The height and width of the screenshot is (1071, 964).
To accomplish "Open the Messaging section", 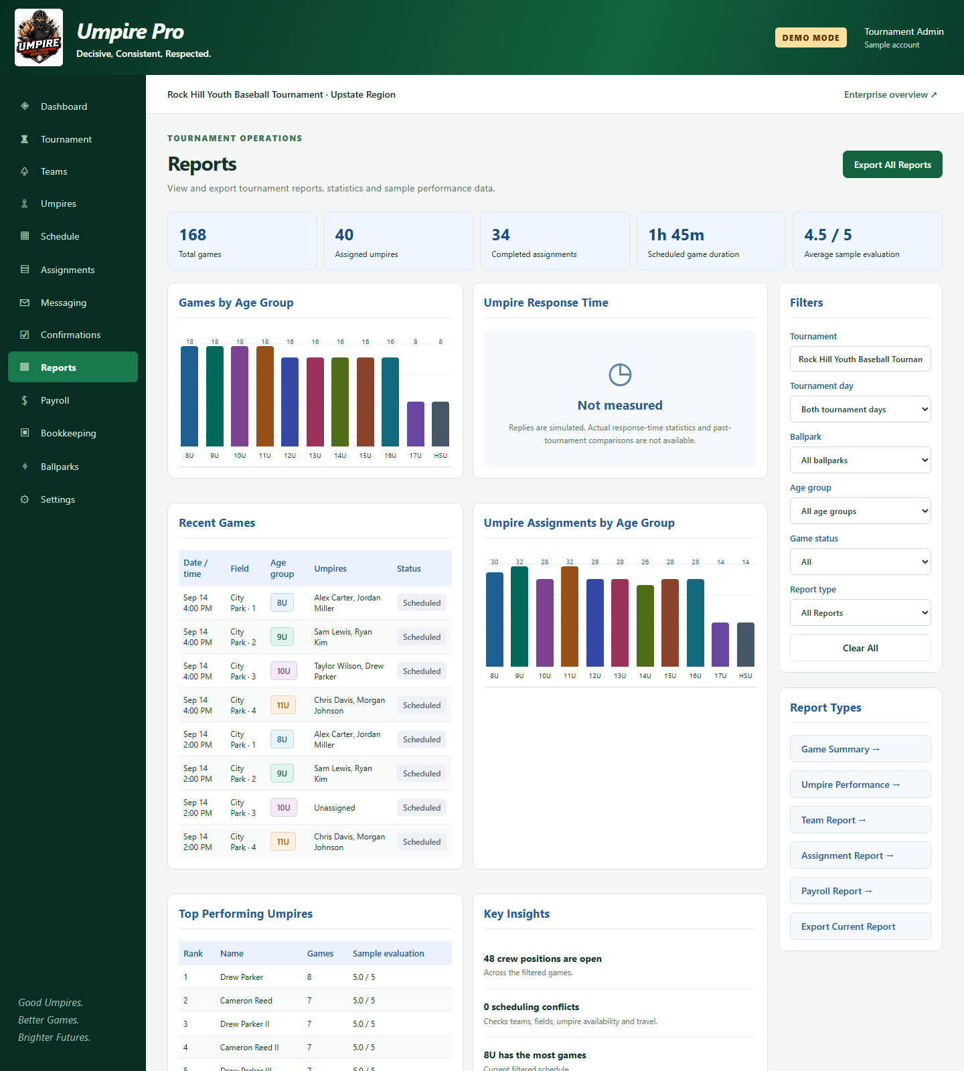I will pos(73,303).
